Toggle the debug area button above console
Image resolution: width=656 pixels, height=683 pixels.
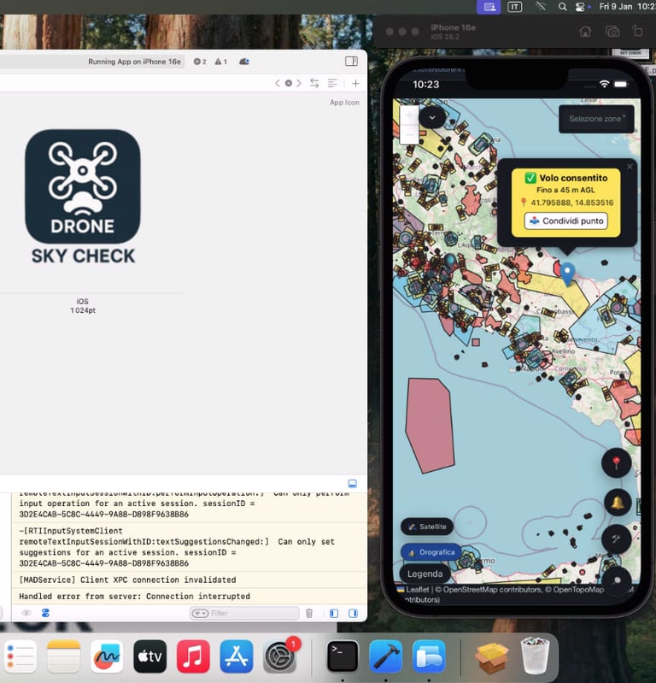click(x=353, y=484)
